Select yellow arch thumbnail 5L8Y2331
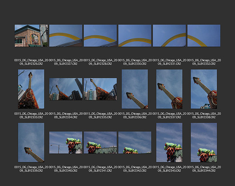This screenshot has height=186, width=235. pyautogui.click(x=169, y=36)
